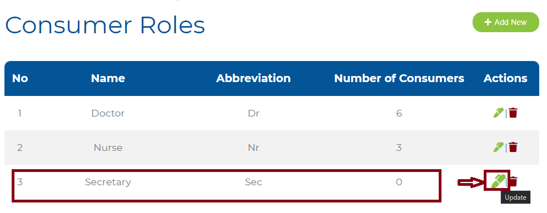Select the Doctor name cell
The width and height of the screenshot is (547, 213).
(108, 113)
